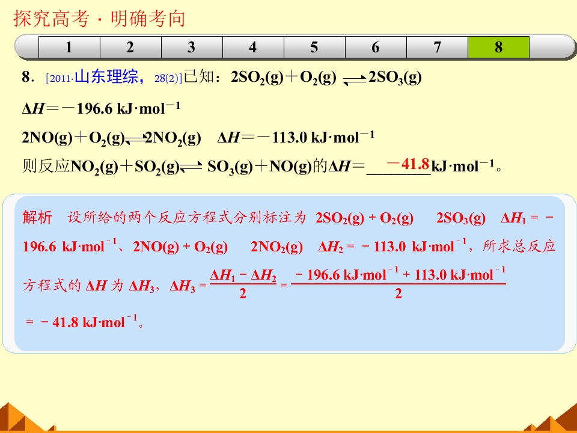
Task: Click the red answer −41.8 in blank
Action: 408,164
